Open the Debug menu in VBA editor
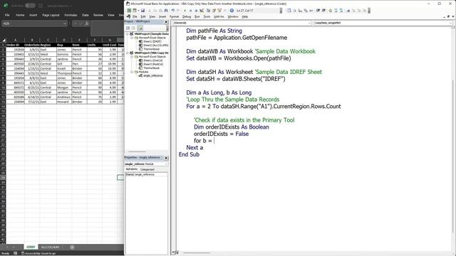 pyautogui.click(x=187, y=16)
